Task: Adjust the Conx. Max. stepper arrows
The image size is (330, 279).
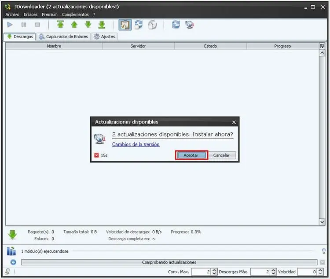Action: 214,272
